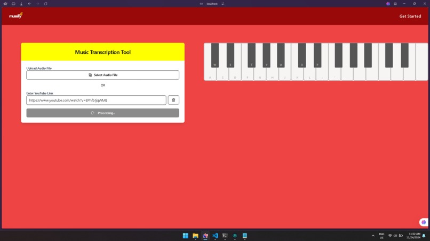Focus the YouTube link input field

(x=96, y=100)
